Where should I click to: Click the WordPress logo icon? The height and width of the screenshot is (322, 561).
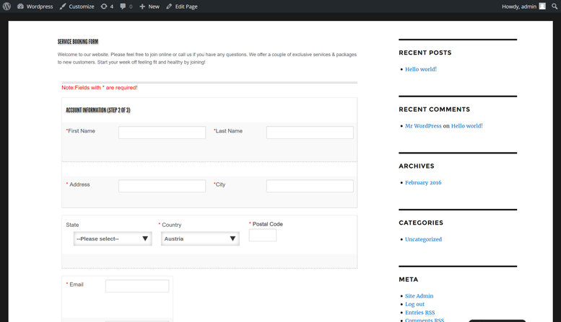tap(6, 6)
